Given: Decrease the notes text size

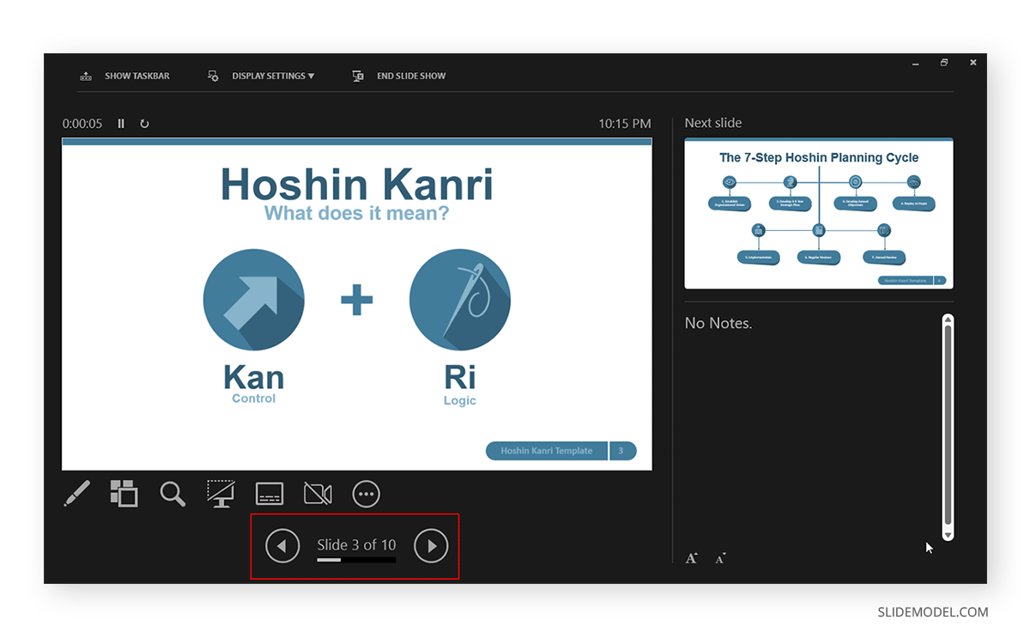Looking at the screenshot, I should pos(720,559).
